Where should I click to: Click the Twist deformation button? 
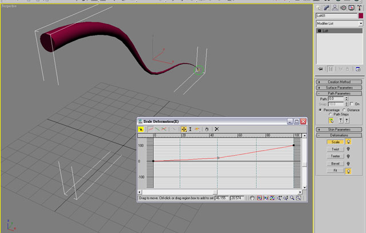click(x=336, y=149)
